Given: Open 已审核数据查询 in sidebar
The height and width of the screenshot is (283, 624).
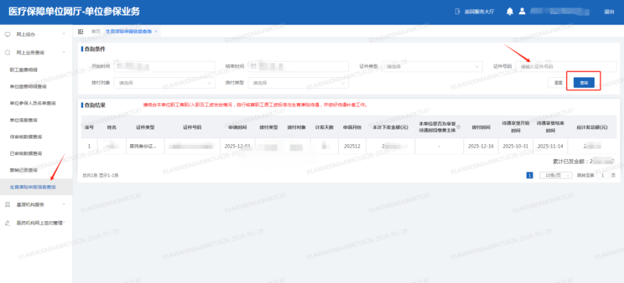Looking at the screenshot, I should (x=26, y=153).
